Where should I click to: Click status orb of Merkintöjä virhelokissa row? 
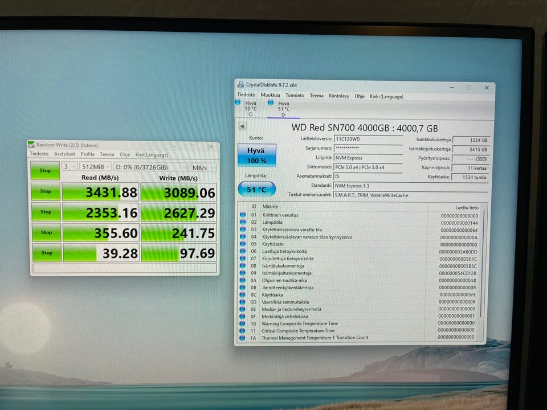[243, 316]
